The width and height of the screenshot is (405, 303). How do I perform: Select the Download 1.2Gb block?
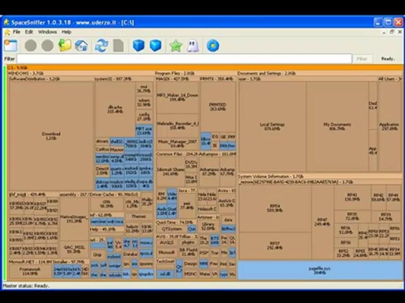click(51, 136)
